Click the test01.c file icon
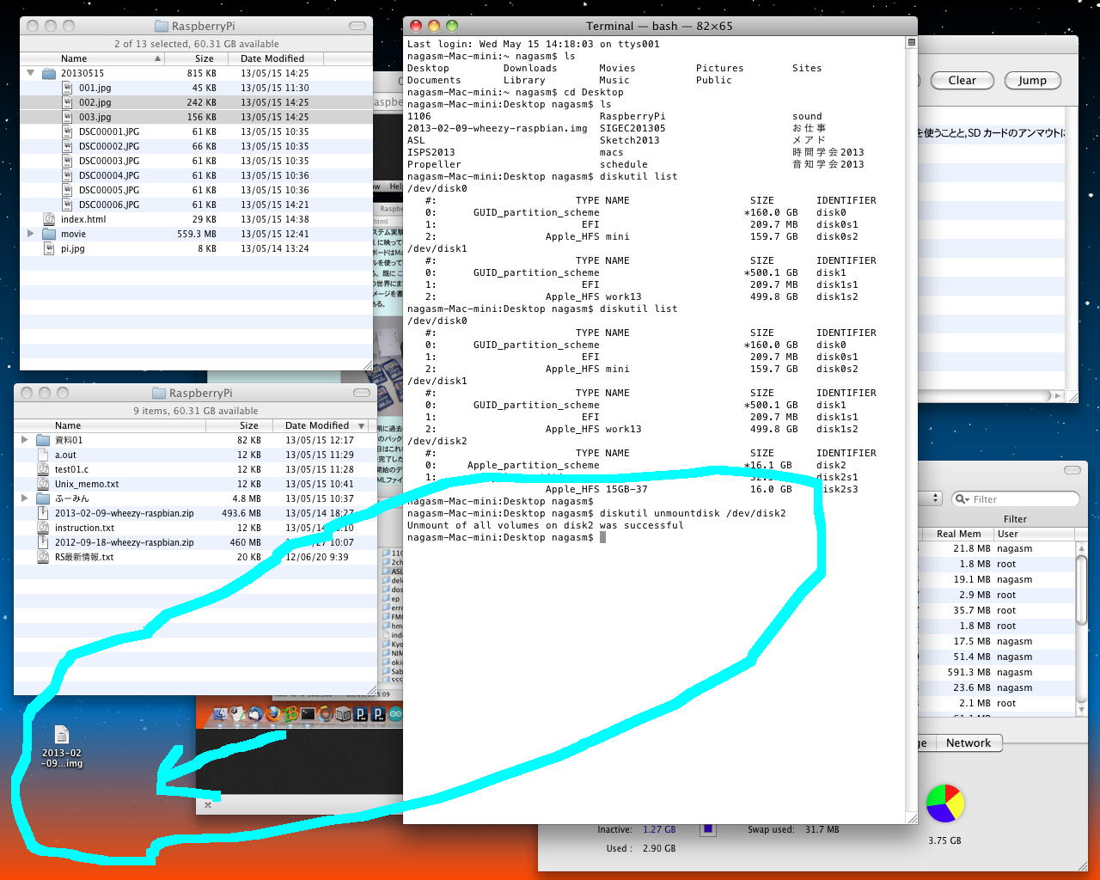The image size is (1100, 880). tap(43, 469)
